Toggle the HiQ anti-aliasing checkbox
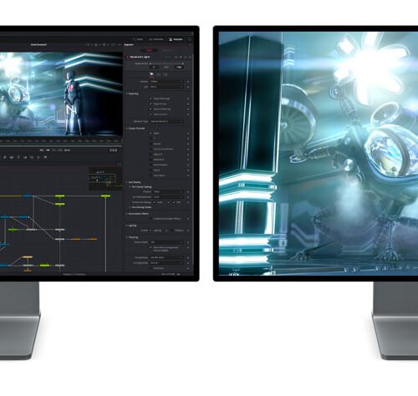Viewport: 418px width, 396px height. click(174, 202)
